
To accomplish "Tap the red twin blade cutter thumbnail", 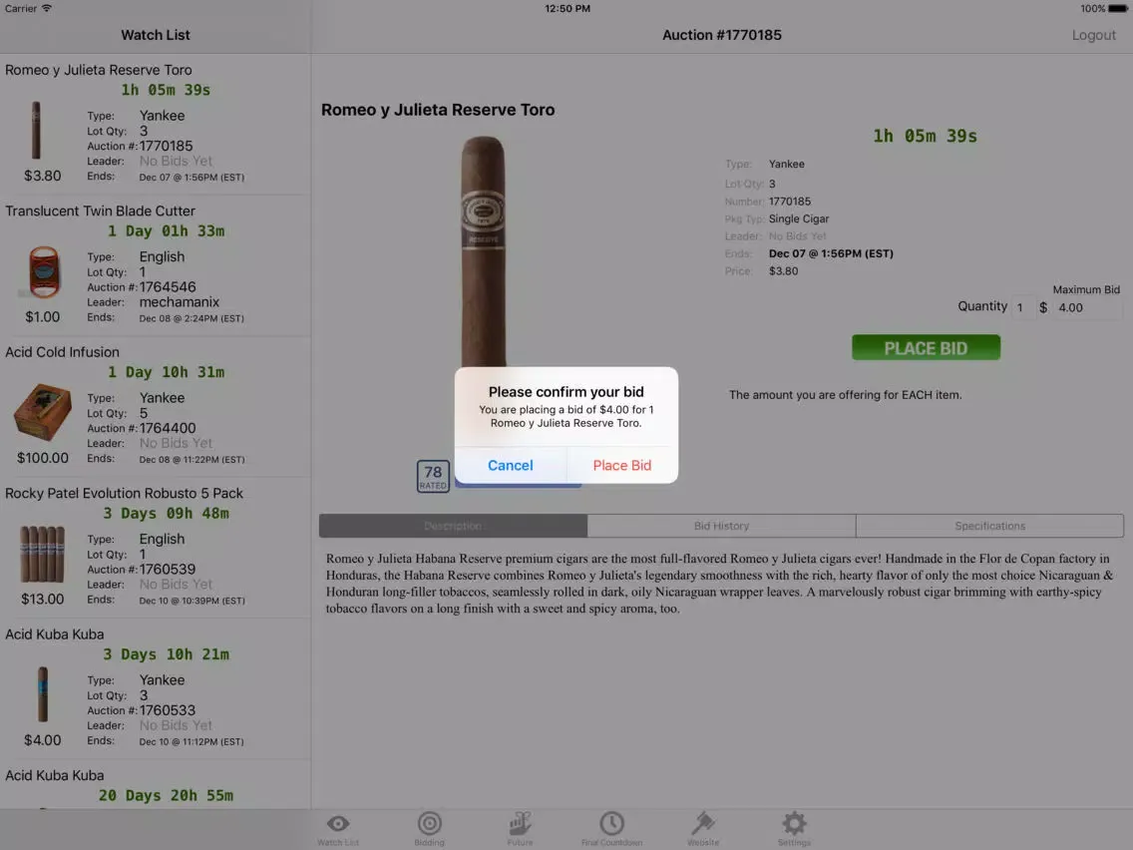I will (x=44, y=272).
